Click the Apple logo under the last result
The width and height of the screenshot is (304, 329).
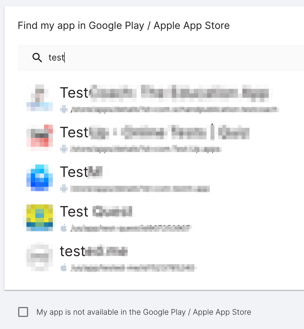point(64,268)
